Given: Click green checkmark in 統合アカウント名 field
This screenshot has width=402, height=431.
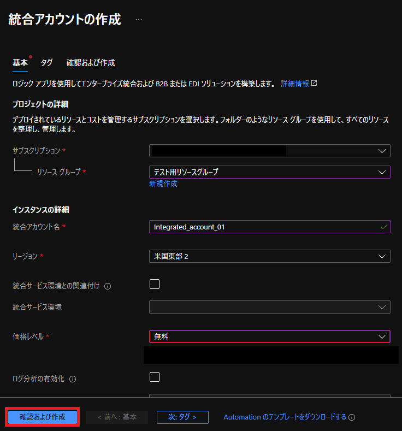Looking at the screenshot, I should click(383, 227).
